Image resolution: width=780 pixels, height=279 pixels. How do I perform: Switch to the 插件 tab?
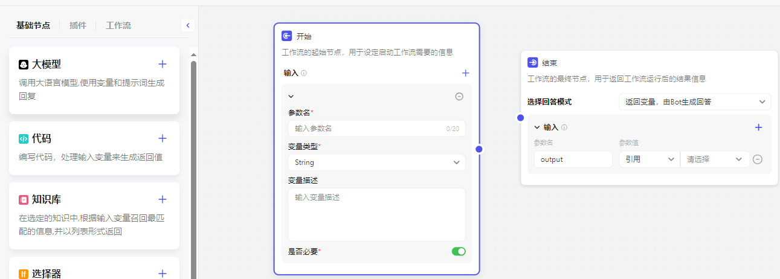[78, 25]
